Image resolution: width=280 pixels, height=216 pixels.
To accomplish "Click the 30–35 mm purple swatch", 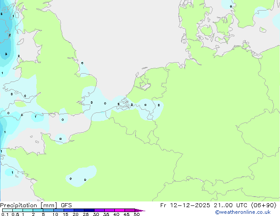I will click(99, 210).
